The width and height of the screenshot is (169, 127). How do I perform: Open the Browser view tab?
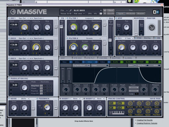click(140, 13)
